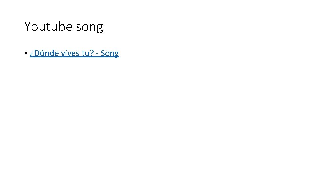This screenshot has height=177, width=315.
Task: Click the capital "Y" starting the title
Action: [28, 27]
